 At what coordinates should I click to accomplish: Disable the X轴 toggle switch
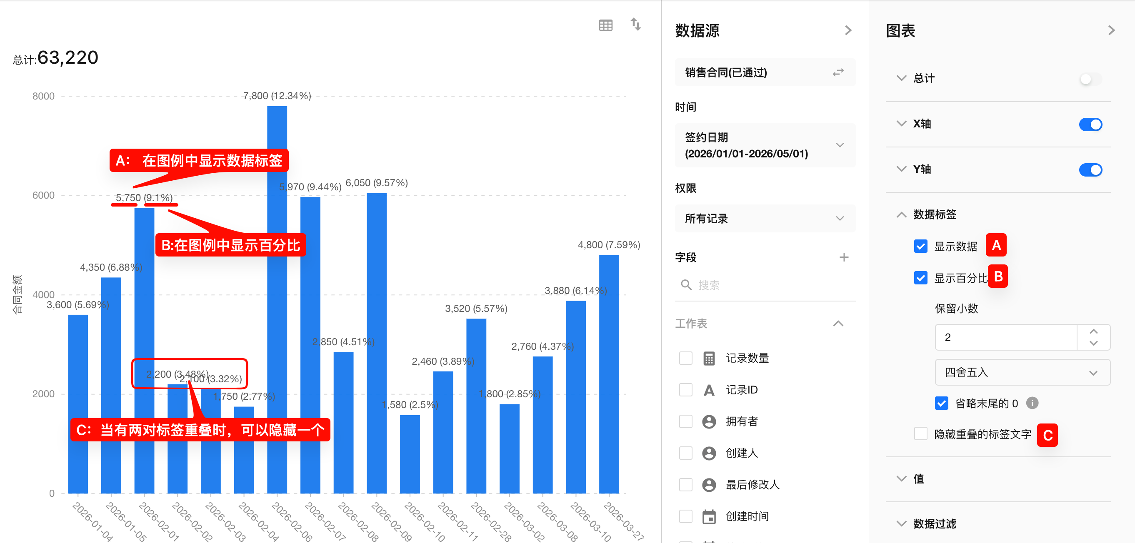[1090, 124]
